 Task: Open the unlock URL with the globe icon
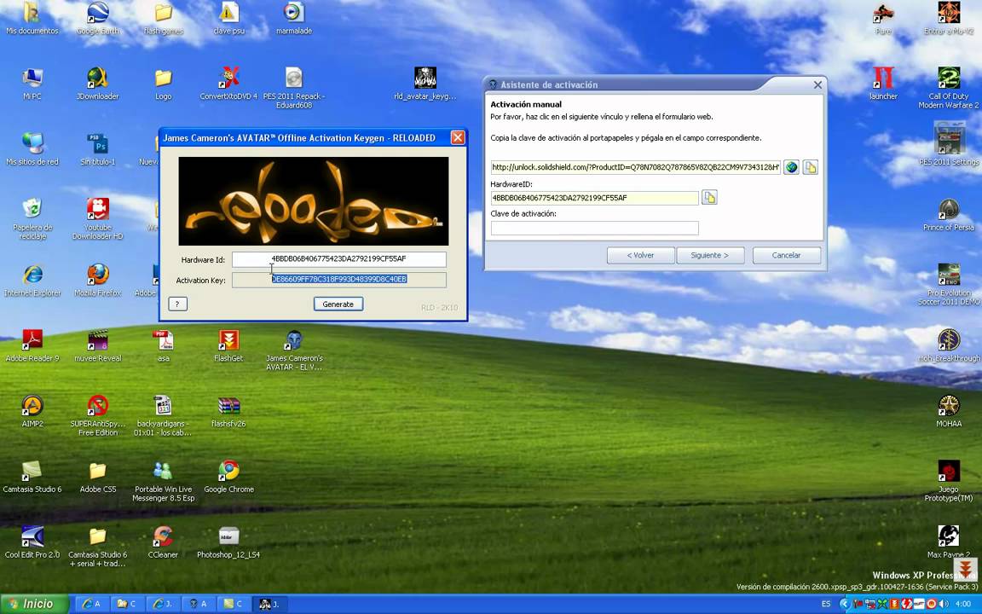(791, 167)
